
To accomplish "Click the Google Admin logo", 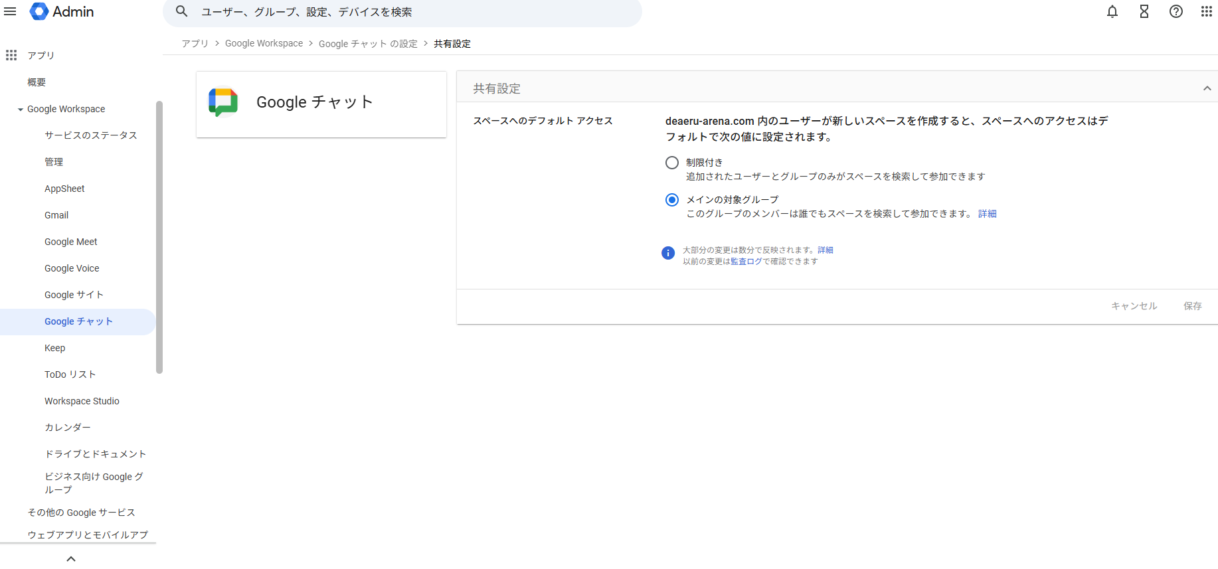I will click(x=62, y=11).
